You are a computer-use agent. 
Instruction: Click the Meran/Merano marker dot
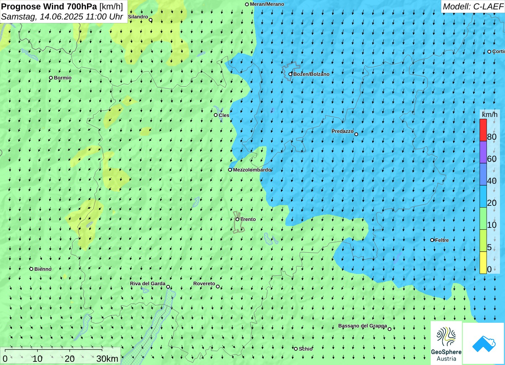(247, 4)
